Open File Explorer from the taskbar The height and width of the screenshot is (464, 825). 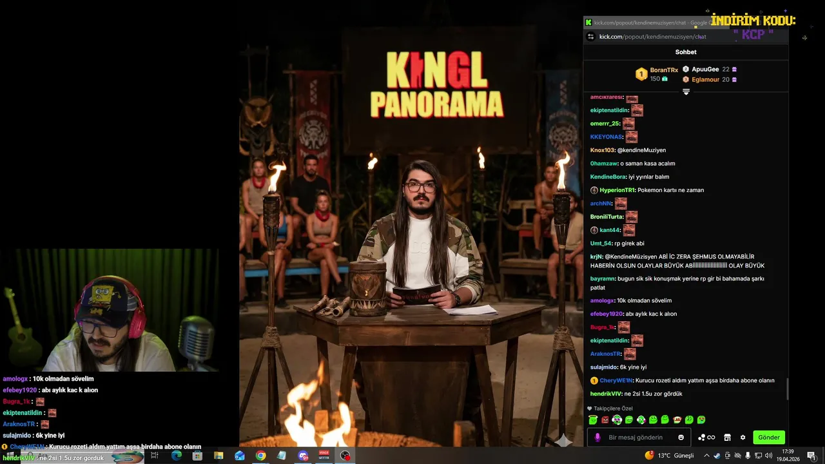point(218,456)
